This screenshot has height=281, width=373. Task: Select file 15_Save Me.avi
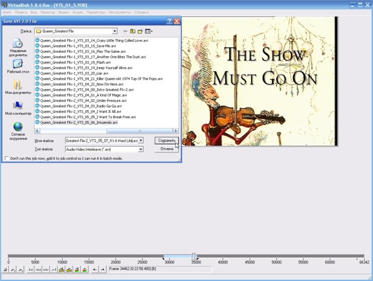[x=76, y=46]
